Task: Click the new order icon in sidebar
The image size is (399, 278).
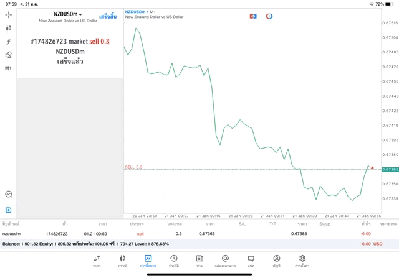Action: 8,210
